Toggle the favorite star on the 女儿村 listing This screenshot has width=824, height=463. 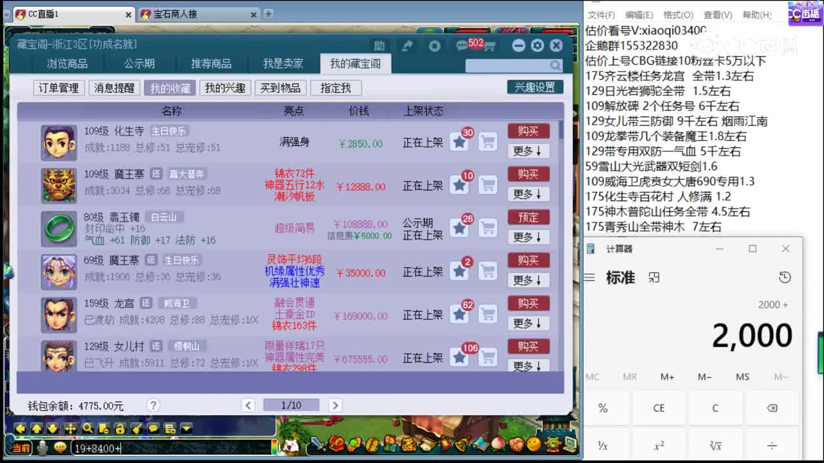(460, 358)
